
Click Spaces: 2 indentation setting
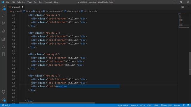point(134,105)
